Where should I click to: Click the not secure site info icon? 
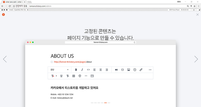point(14,6)
